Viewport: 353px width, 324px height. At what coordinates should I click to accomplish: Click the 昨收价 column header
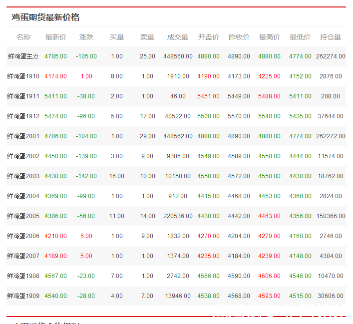(239, 37)
